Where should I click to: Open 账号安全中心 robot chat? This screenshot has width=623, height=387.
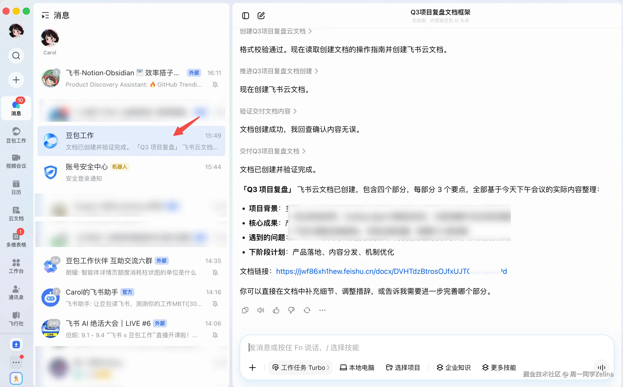point(131,173)
